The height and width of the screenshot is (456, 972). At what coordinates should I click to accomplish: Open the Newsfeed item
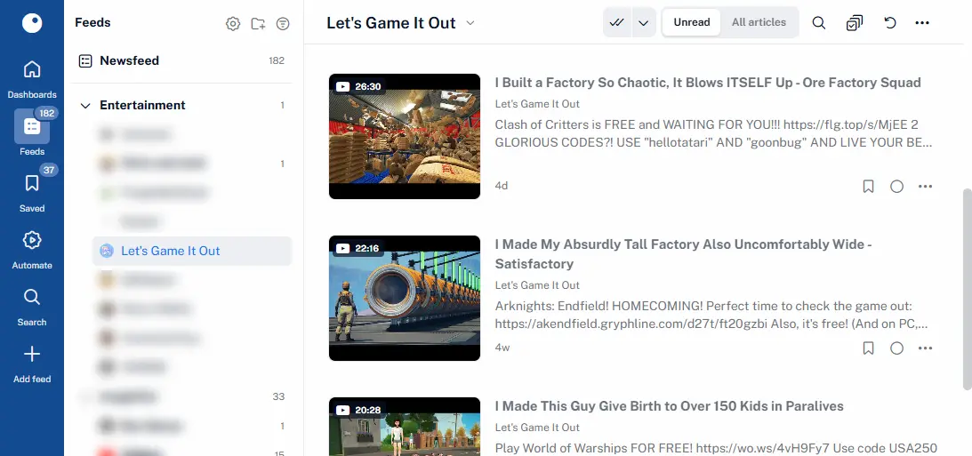pos(181,60)
